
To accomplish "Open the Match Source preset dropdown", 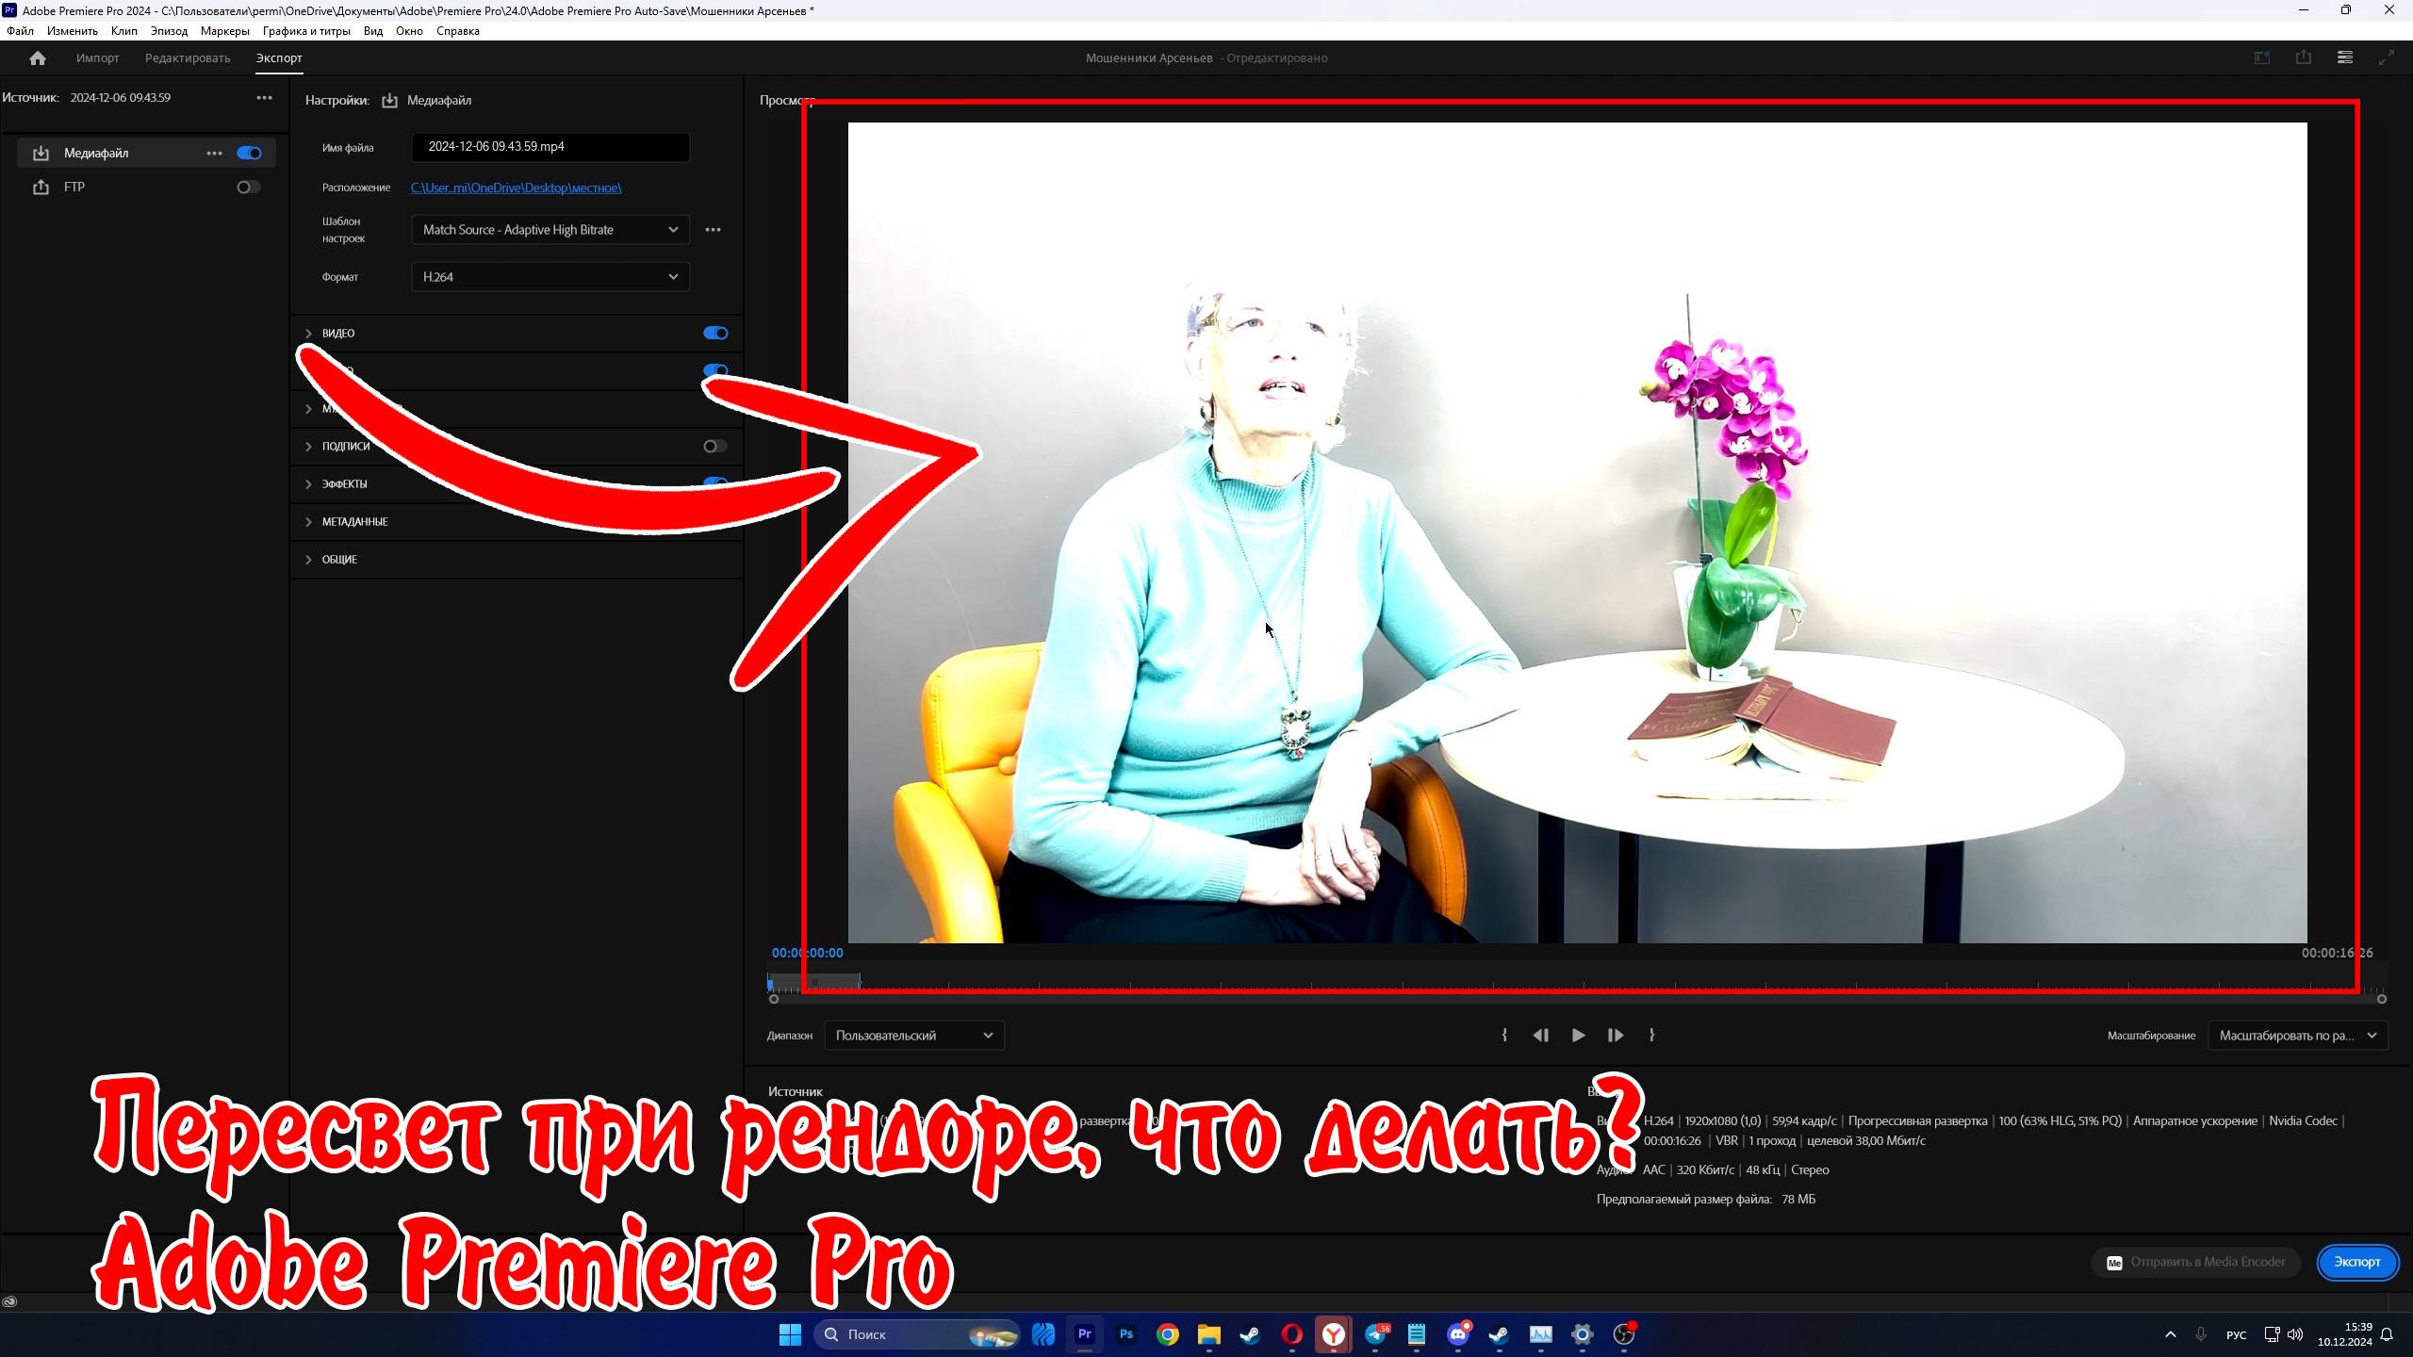I will [550, 230].
